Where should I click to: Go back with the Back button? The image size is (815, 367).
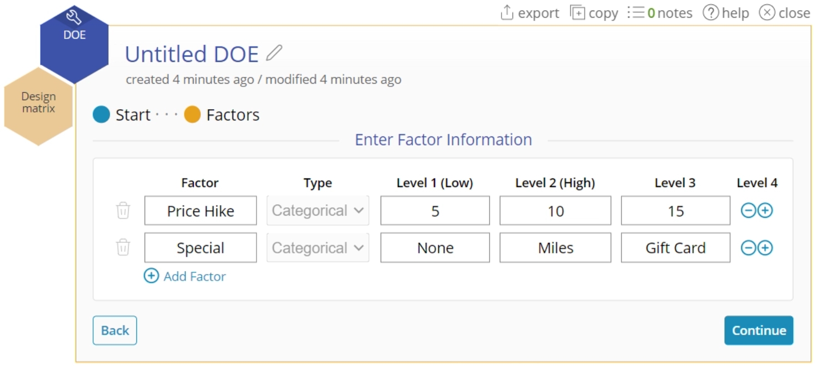115,330
